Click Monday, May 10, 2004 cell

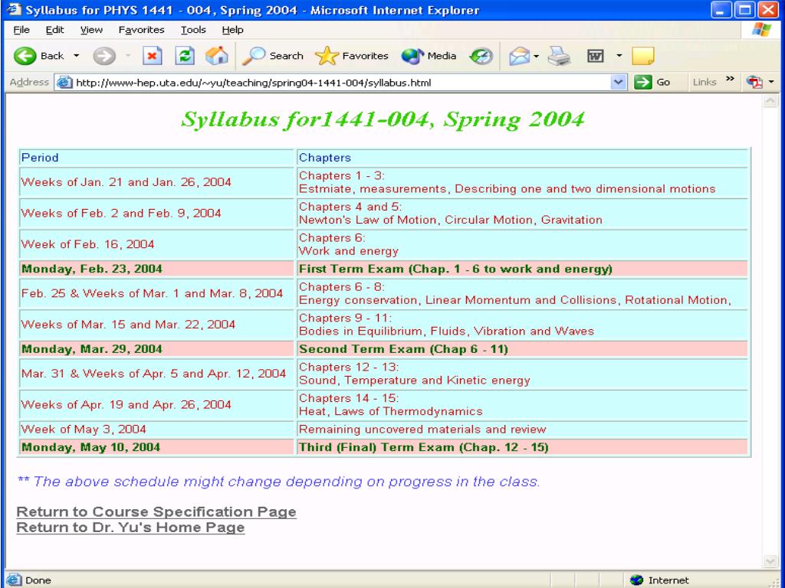156,446
